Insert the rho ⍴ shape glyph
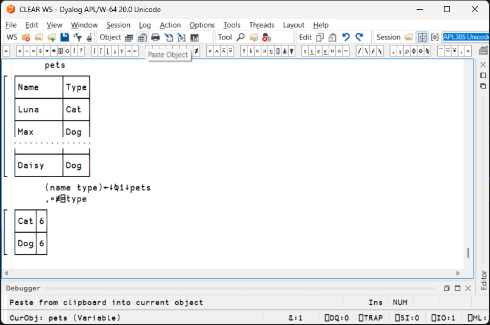This screenshot has height=325, width=490. tap(407, 51)
